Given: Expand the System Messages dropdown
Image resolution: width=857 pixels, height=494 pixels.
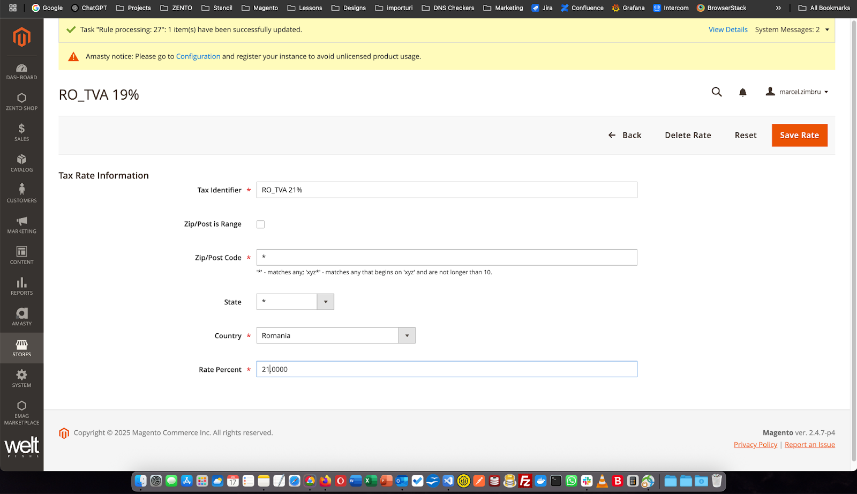Looking at the screenshot, I should [x=792, y=29].
